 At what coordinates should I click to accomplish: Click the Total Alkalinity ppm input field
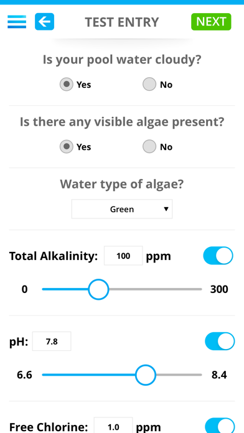[x=123, y=256]
